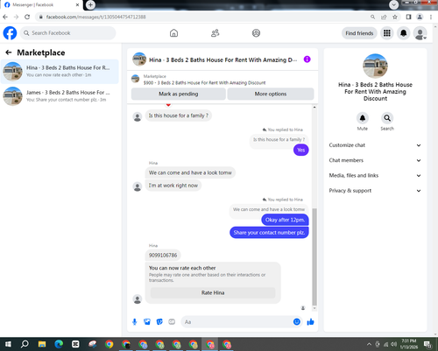Go back to the previous browser page
438x351 pixels.
(x=5, y=17)
